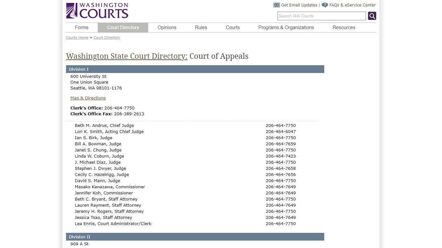442x248 pixels.
Task: Open the Rules menu
Action: 201,27
